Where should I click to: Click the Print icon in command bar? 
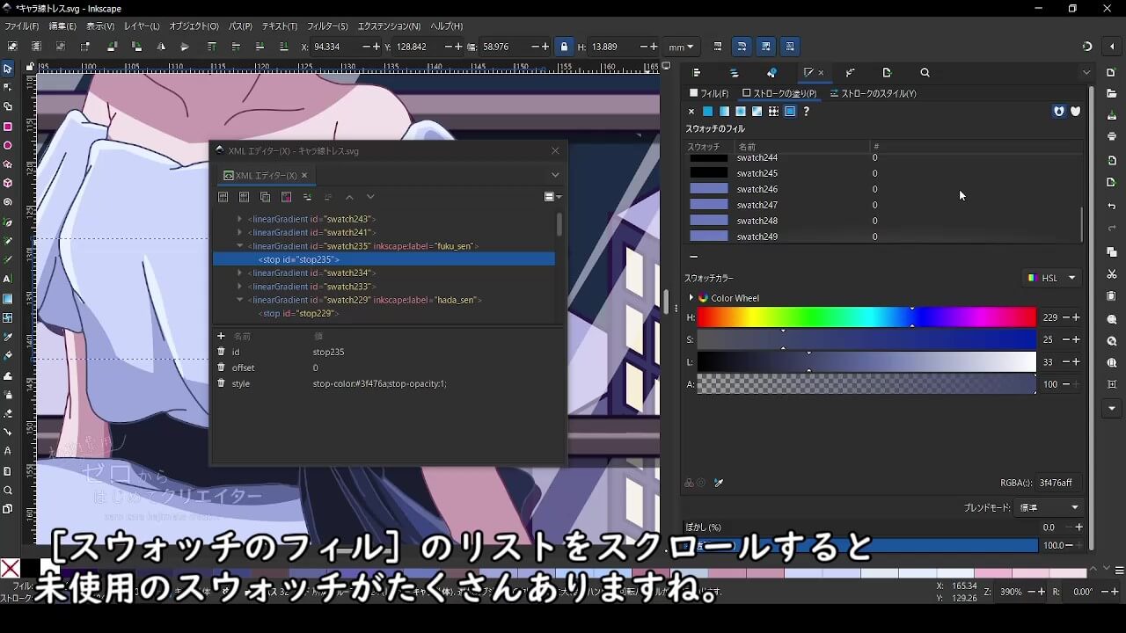(x=1112, y=136)
